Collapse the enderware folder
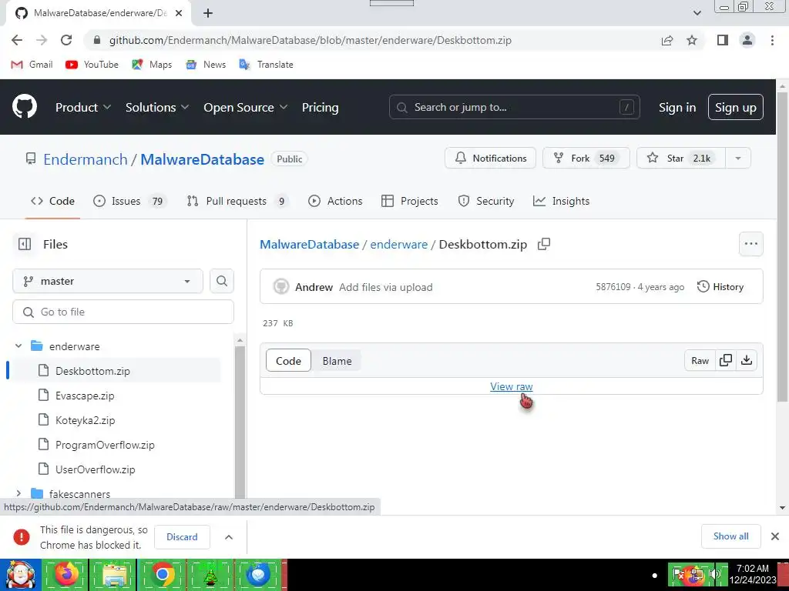Image resolution: width=789 pixels, height=591 pixels. tap(18, 346)
